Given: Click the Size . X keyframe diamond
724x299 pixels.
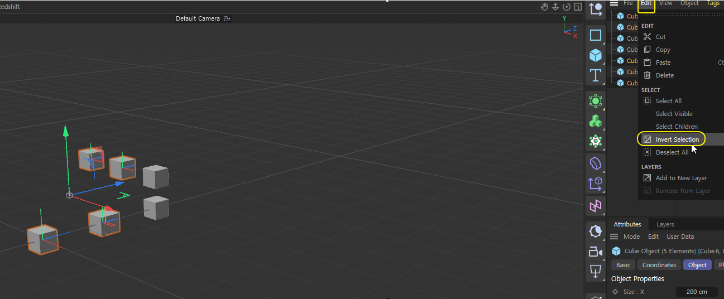Looking at the screenshot, I should tap(615, 292).
